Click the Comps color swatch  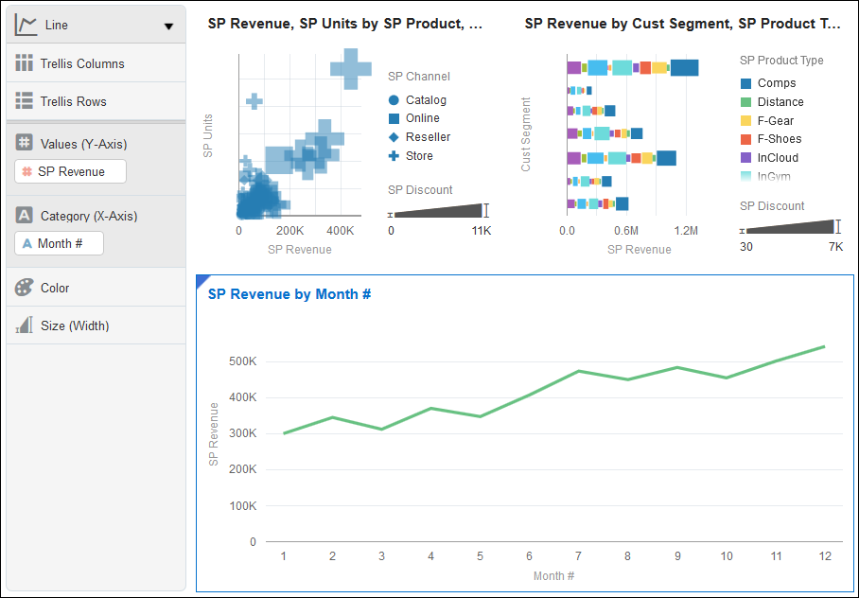[745, 83]
